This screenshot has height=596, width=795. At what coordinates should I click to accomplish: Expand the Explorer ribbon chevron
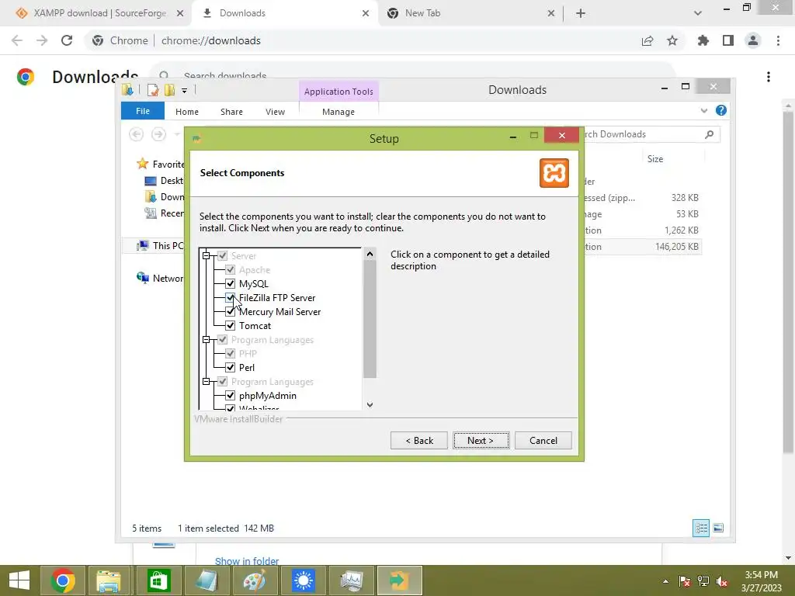703,110
